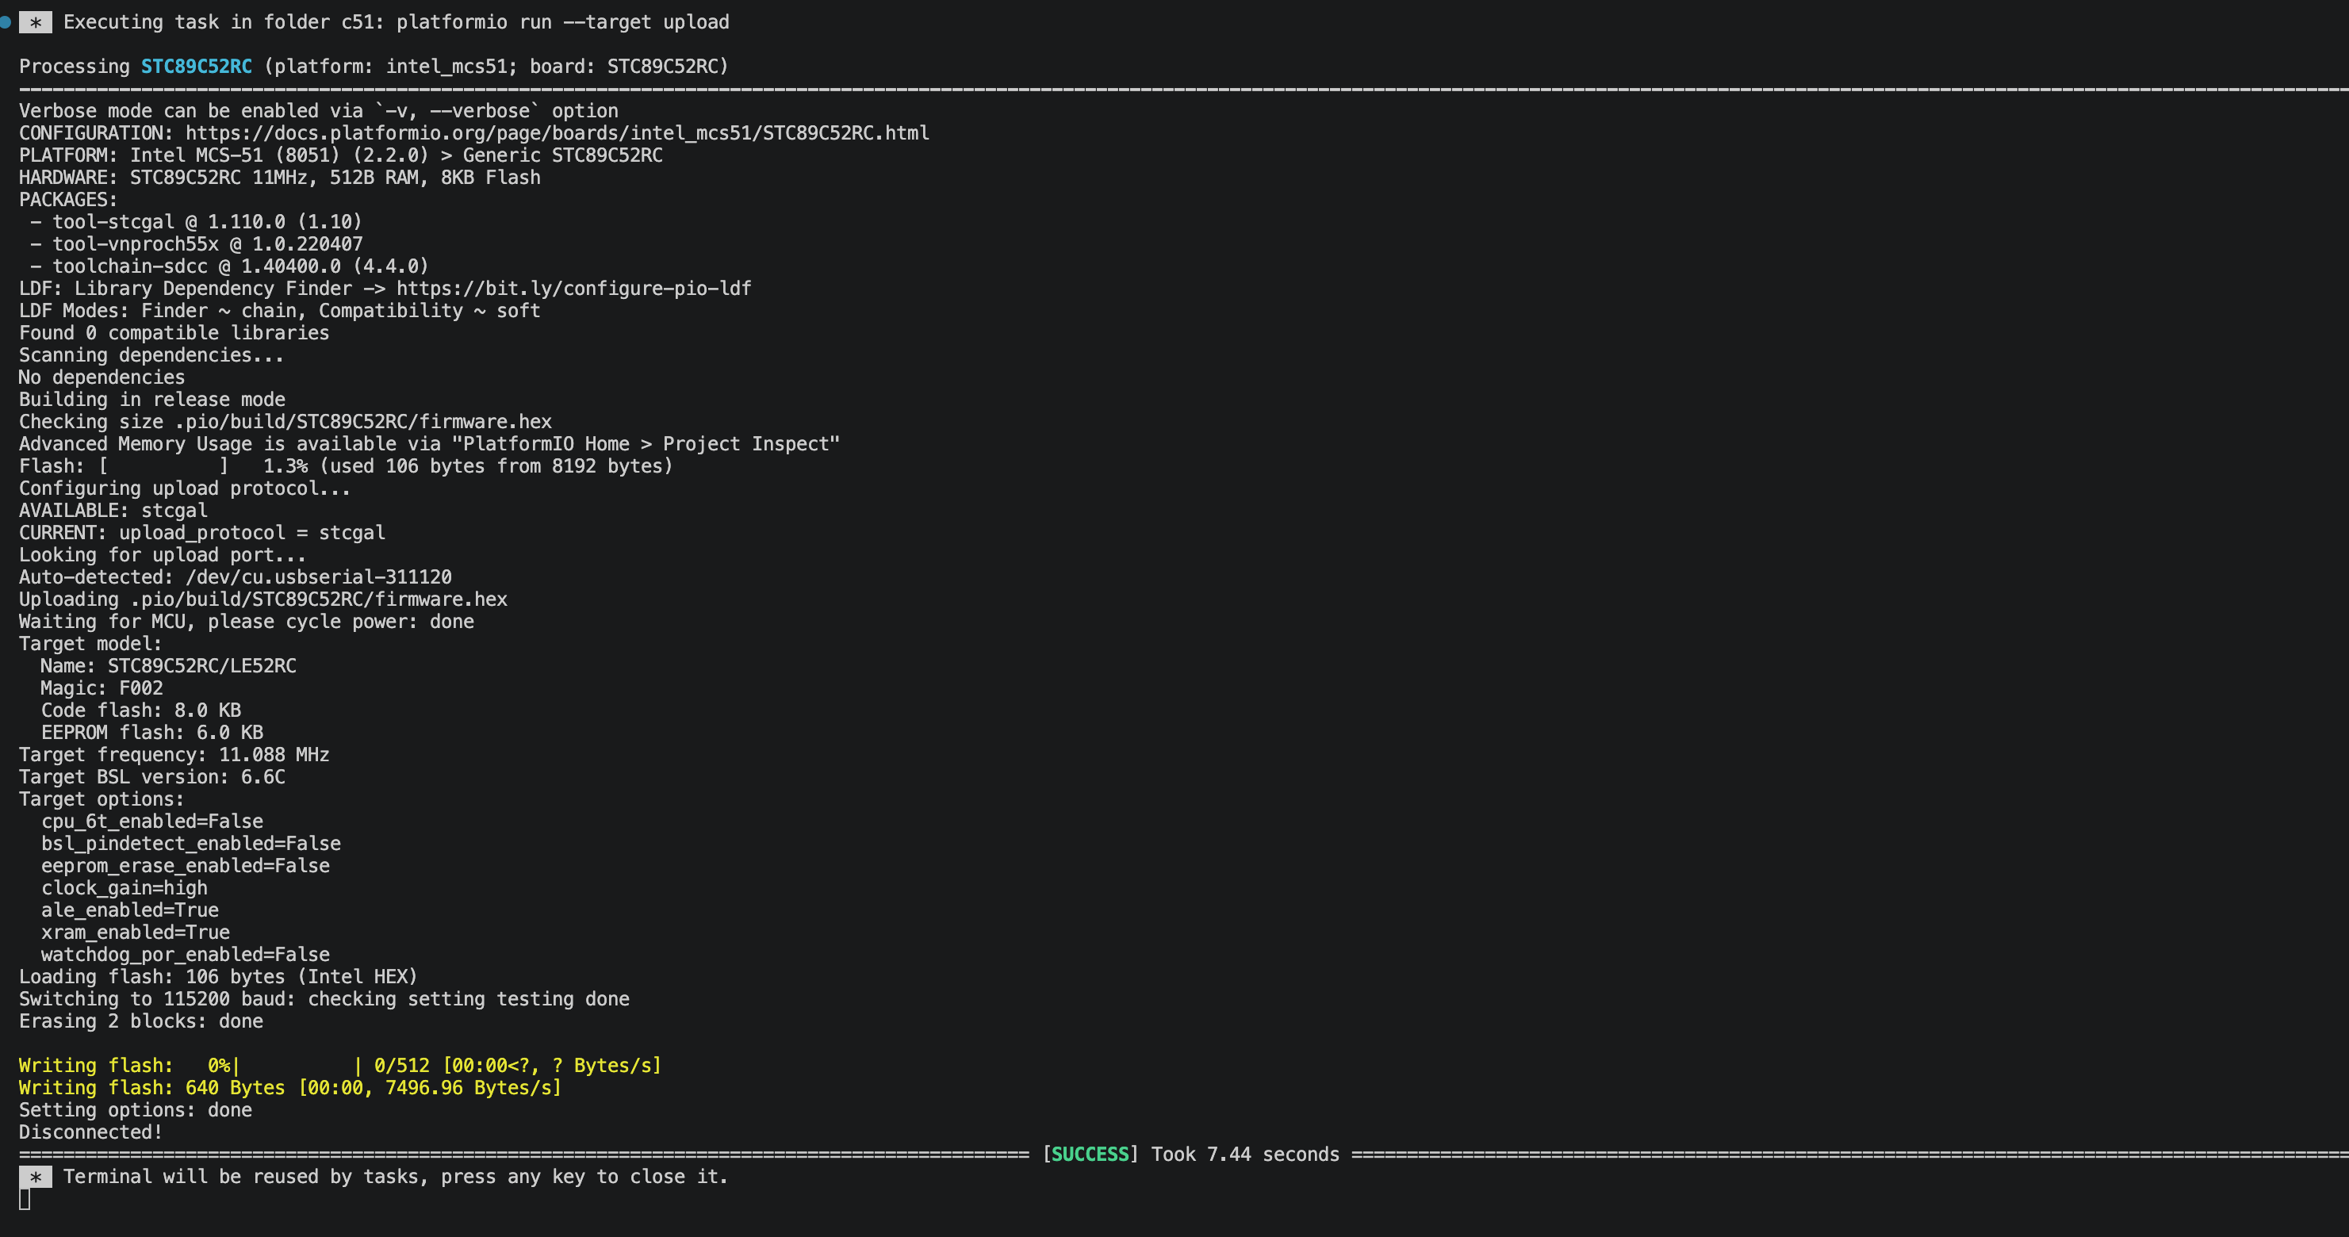
Task: Click the 'clock_gain=high' option line
Action: coord(124,888)
